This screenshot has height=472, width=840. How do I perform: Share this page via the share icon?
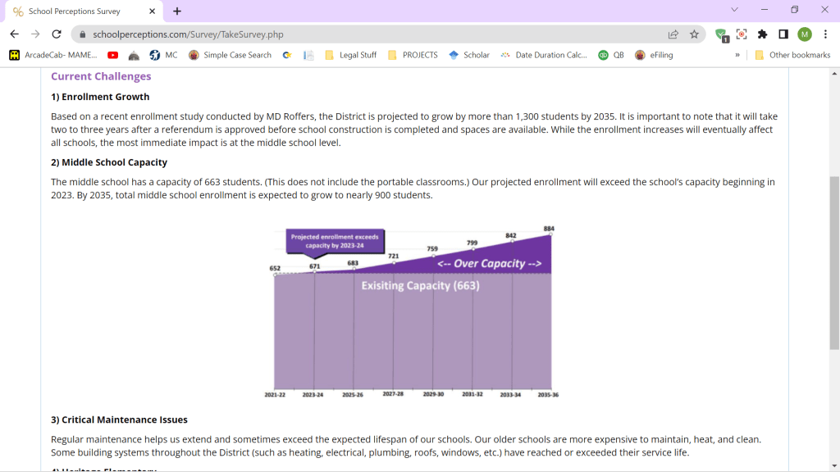tap(673, 34)
